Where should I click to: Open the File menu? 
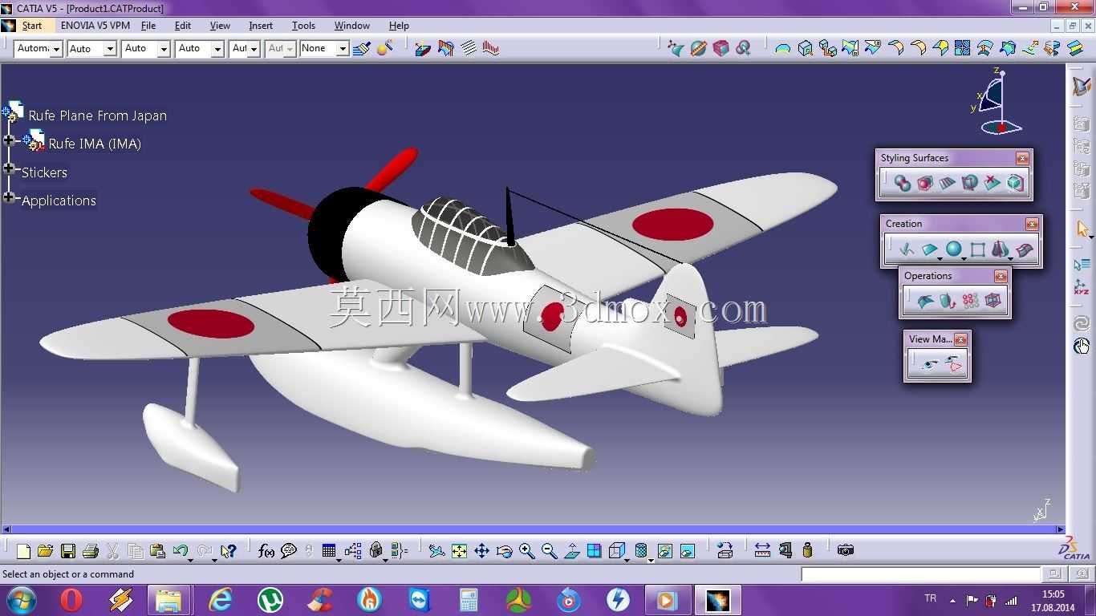tap(148, 26)
